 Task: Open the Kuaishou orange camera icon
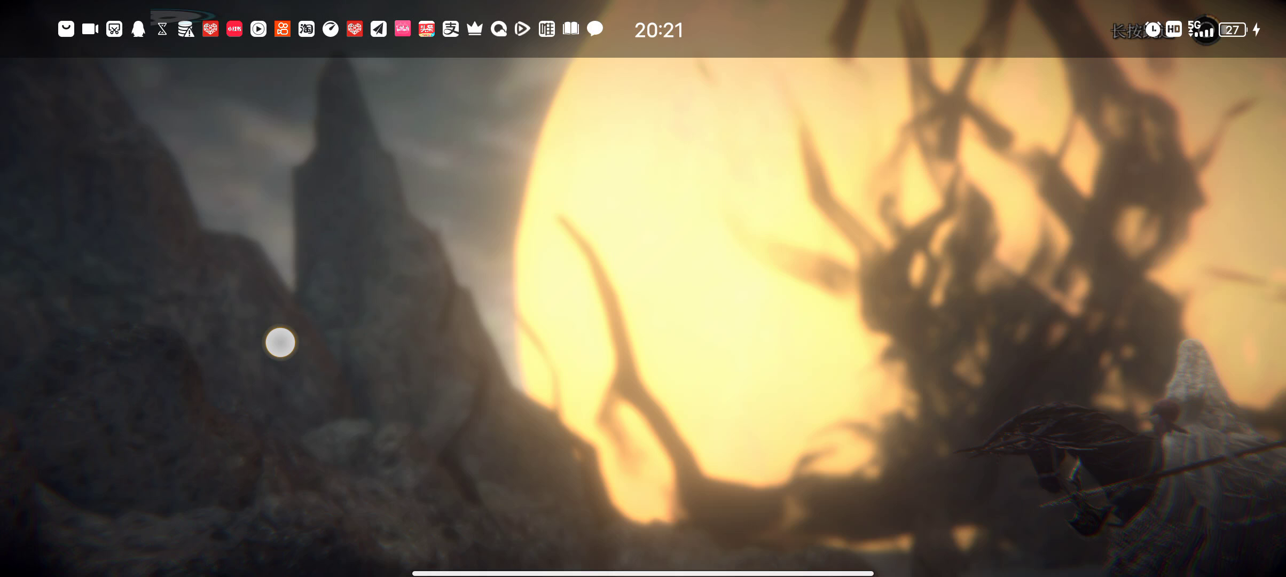click(x=283, y=29)
